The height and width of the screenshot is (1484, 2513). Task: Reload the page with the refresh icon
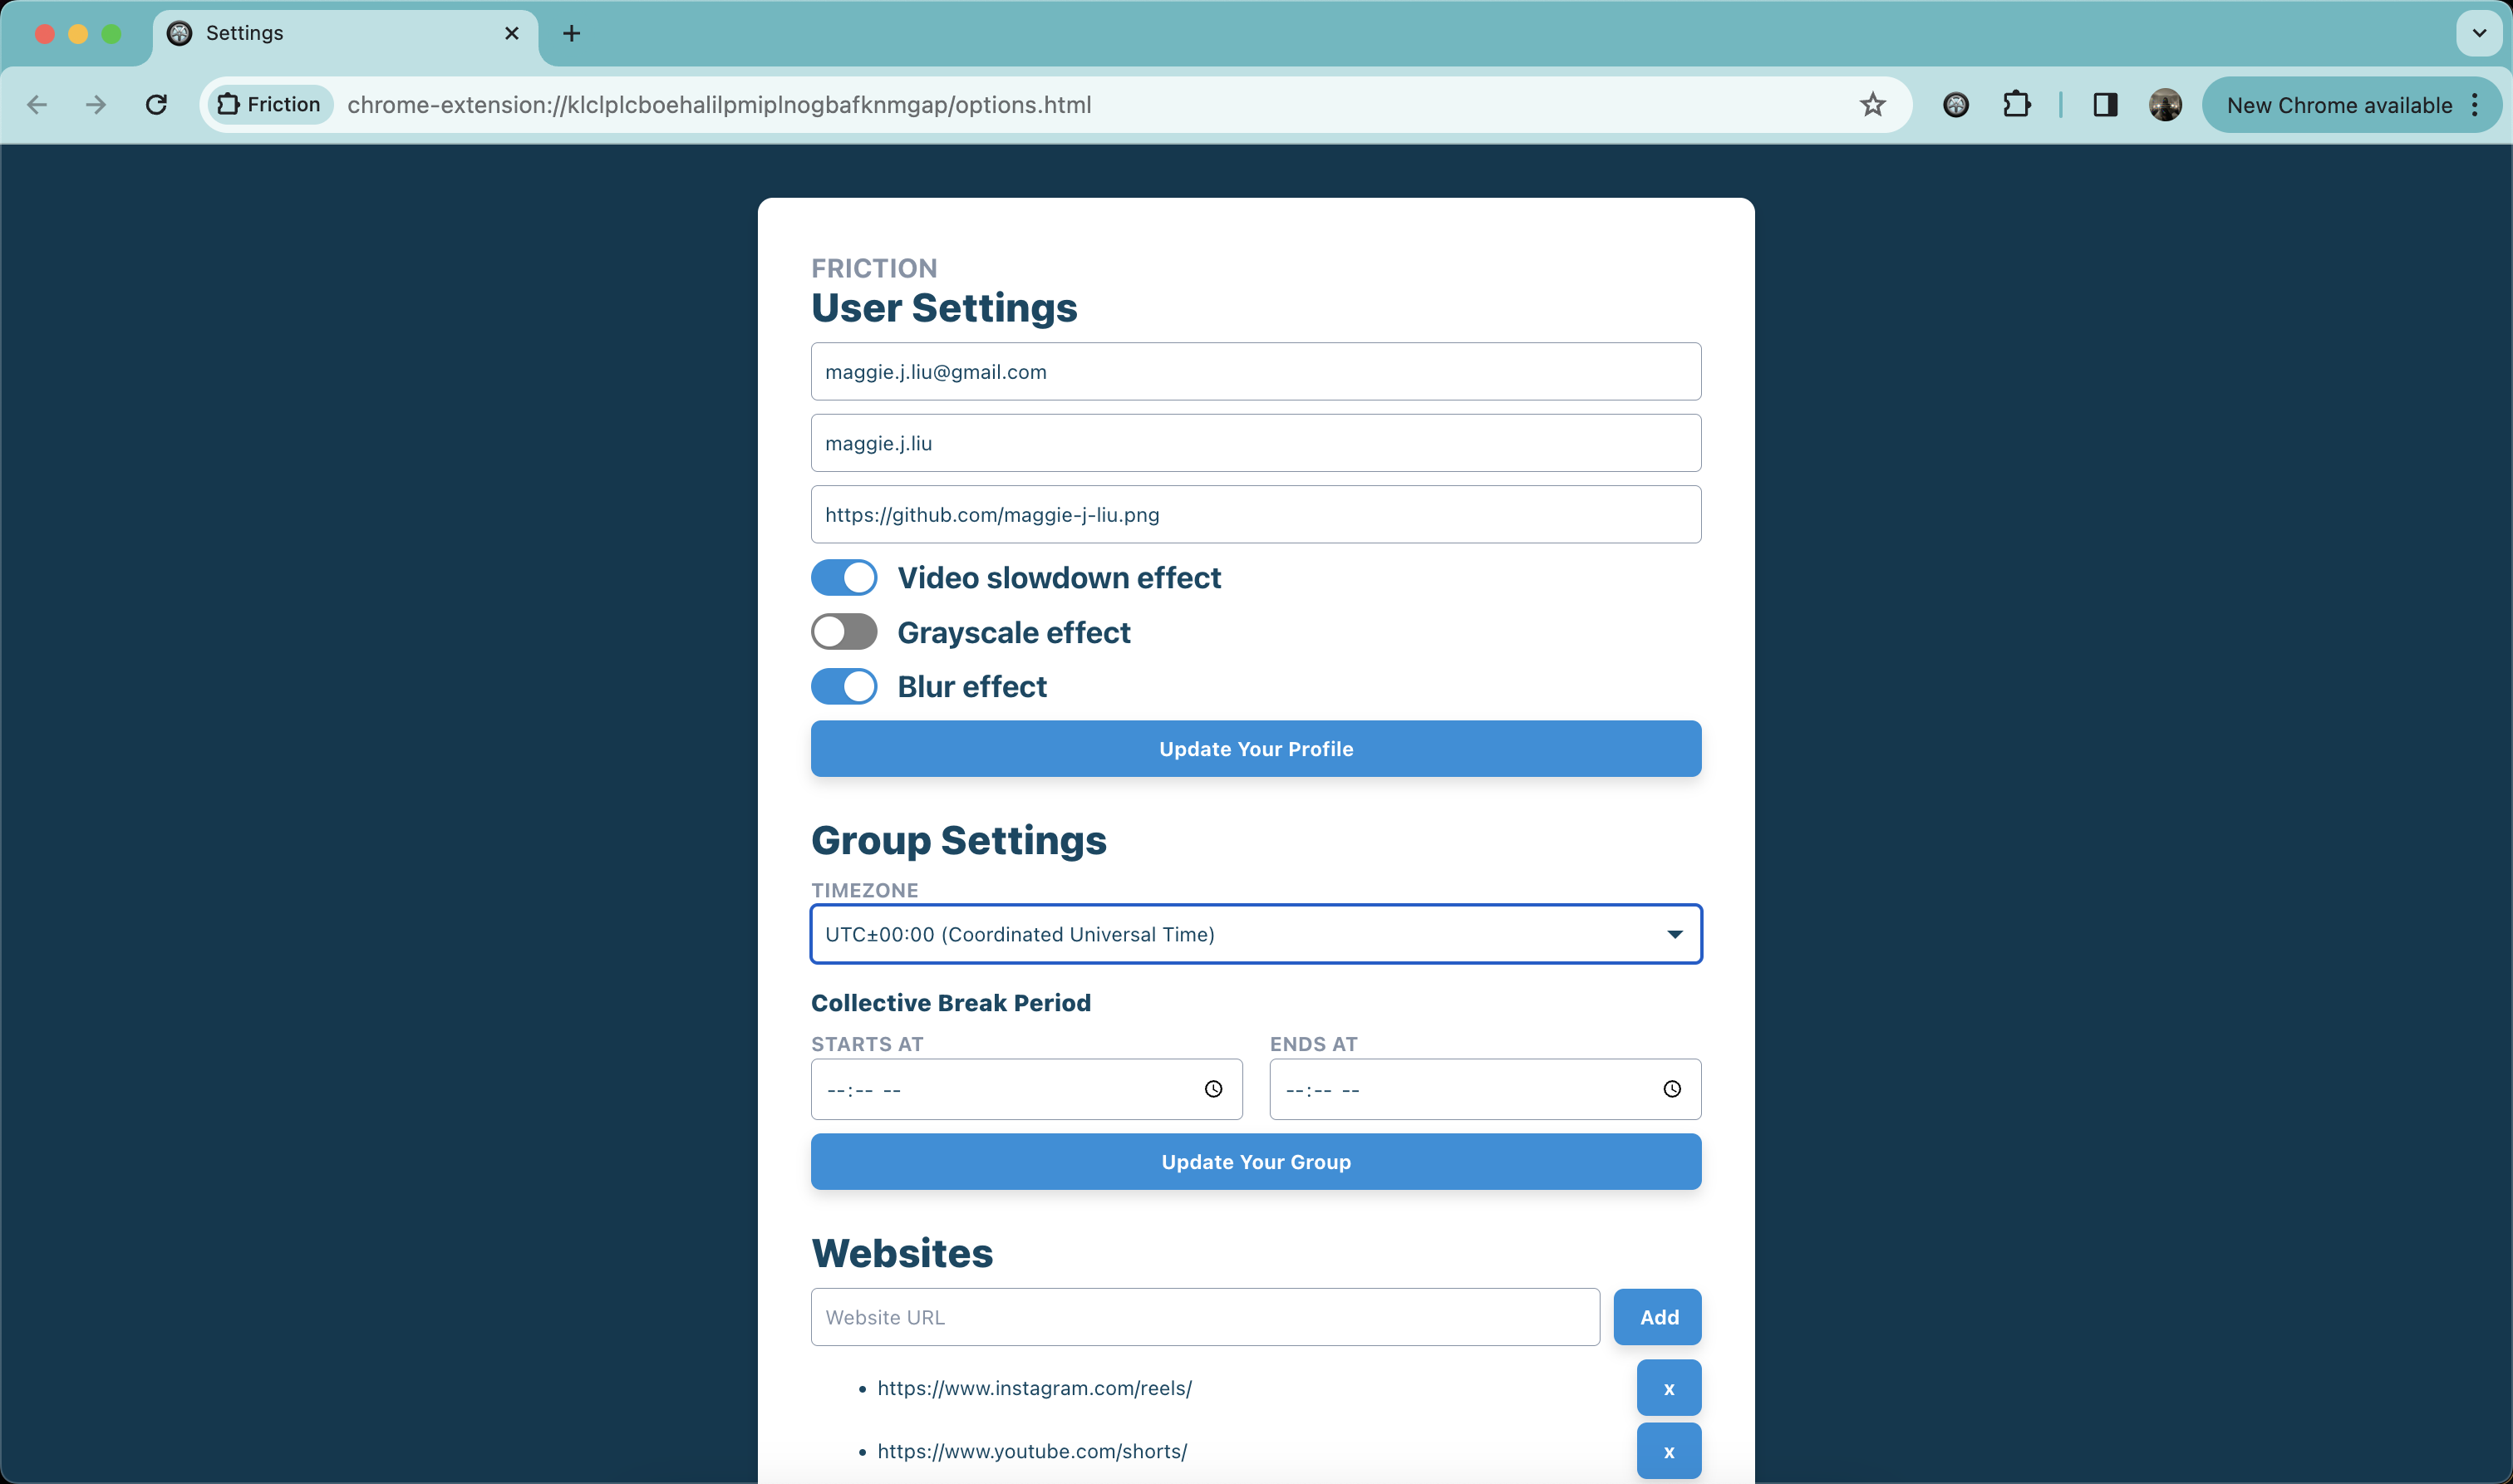[156, 105]
